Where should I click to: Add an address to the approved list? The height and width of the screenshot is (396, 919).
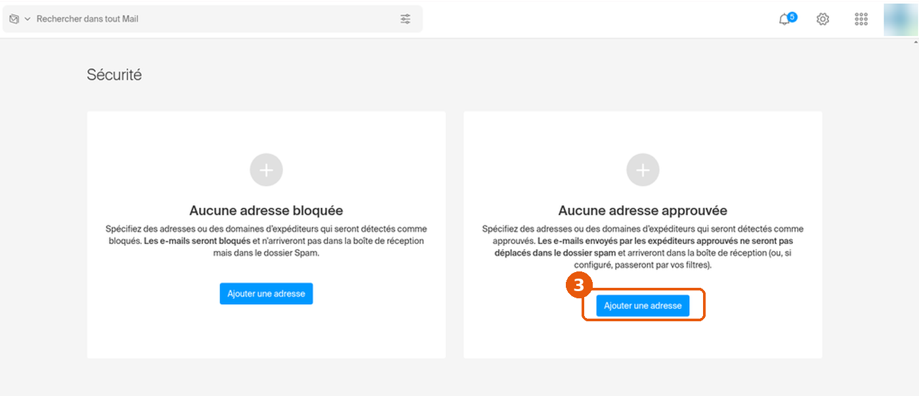643,306
